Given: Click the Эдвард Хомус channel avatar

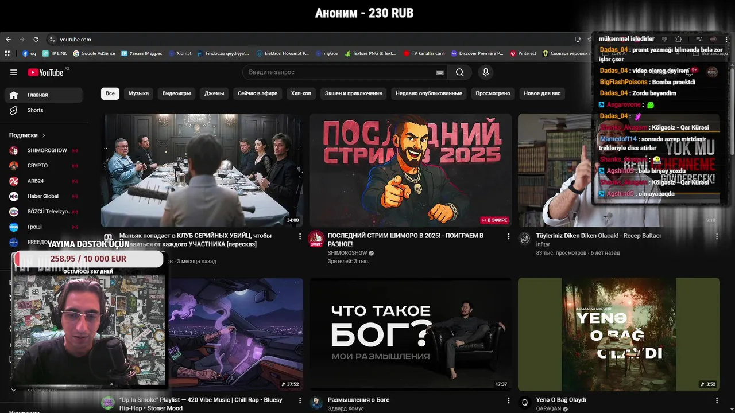Looking at the screenshot, I should point(316,403).
